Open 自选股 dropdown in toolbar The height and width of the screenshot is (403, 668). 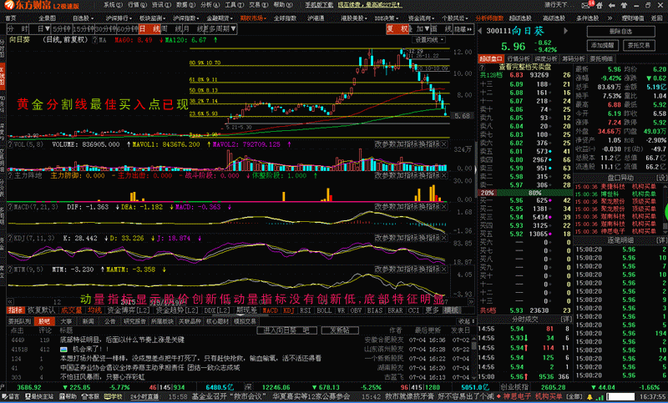click(x=83, y=18)
